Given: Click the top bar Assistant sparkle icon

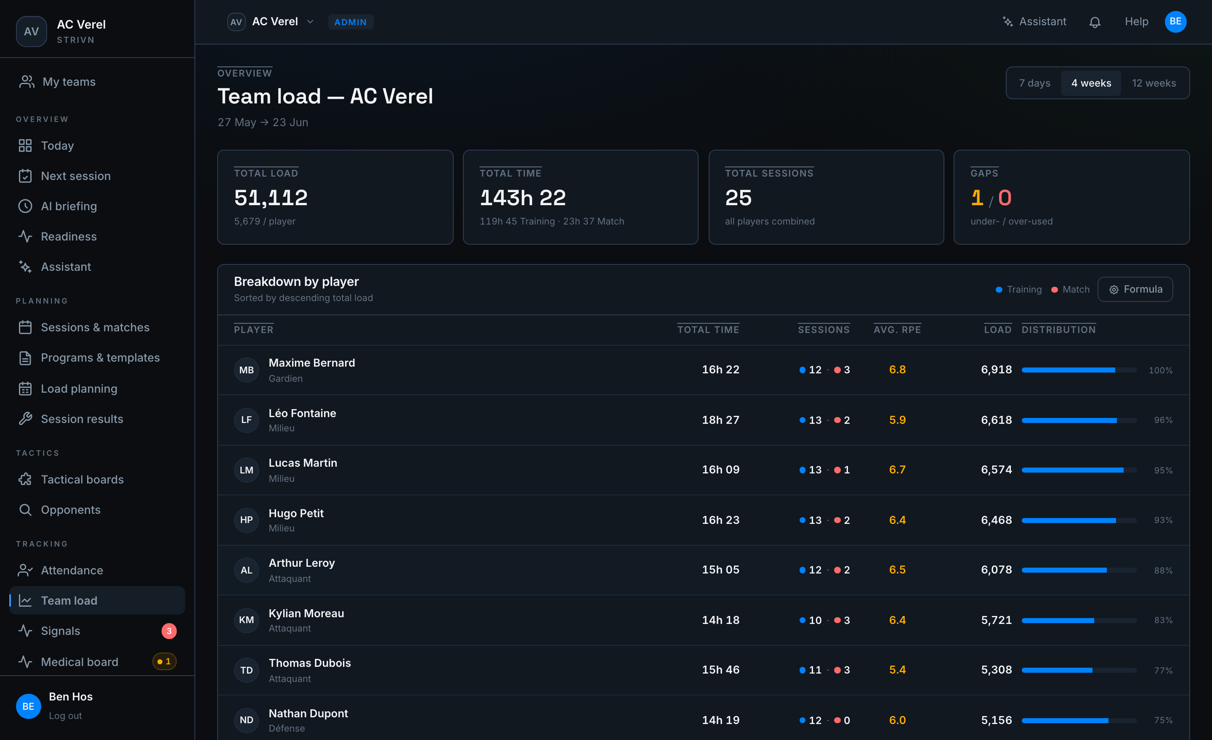Looking at the screenshot, I should pyautogui.click(x=1007, y=21).
